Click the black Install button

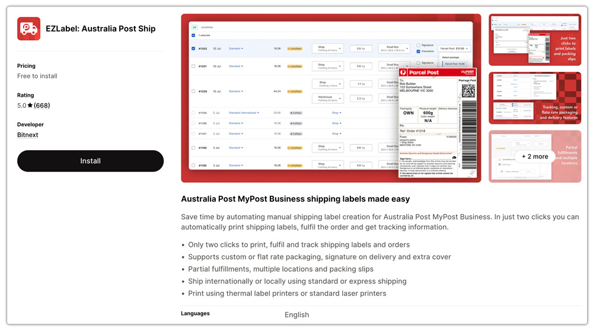tap(90, 161)
